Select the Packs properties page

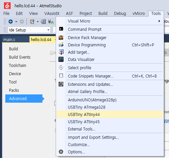click(x=14, y=90)
